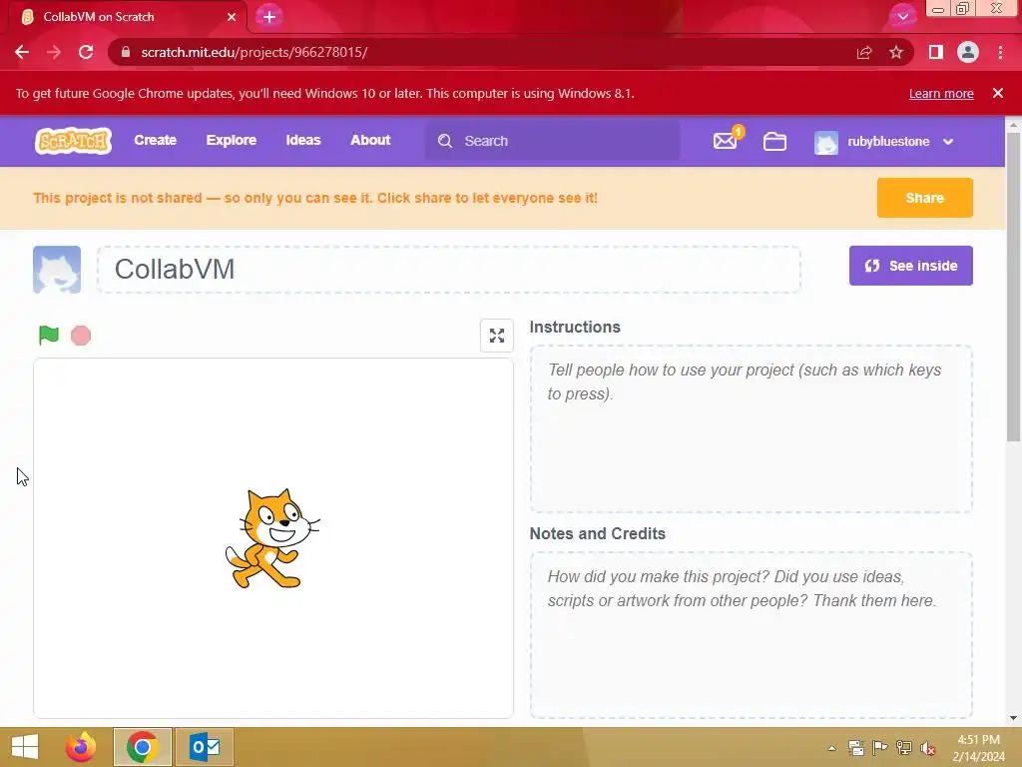This screenshot has width=1022, height=767.
Task: Click the scrollbar down arrow
Action: click(x=1014, y=718)
